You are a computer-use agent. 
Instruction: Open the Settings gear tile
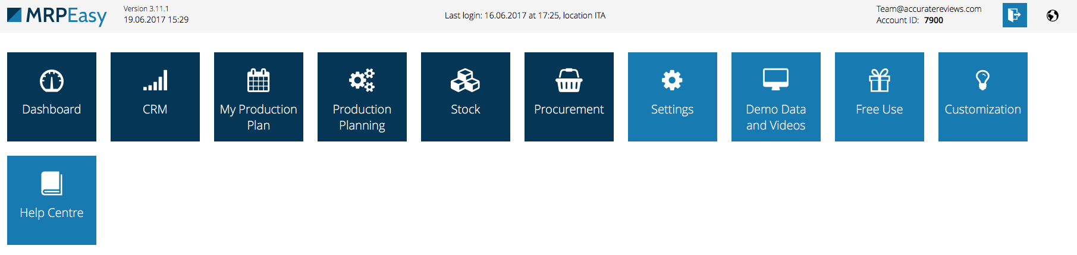(x=672, y=97)
